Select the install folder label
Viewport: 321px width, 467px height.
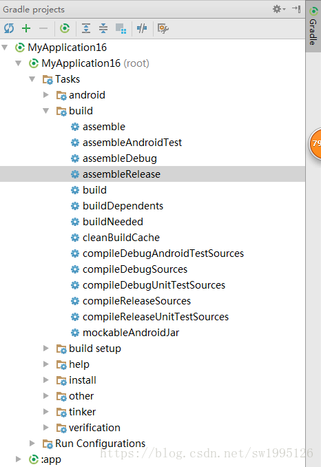pyautogui.click(x=83, y=380)
